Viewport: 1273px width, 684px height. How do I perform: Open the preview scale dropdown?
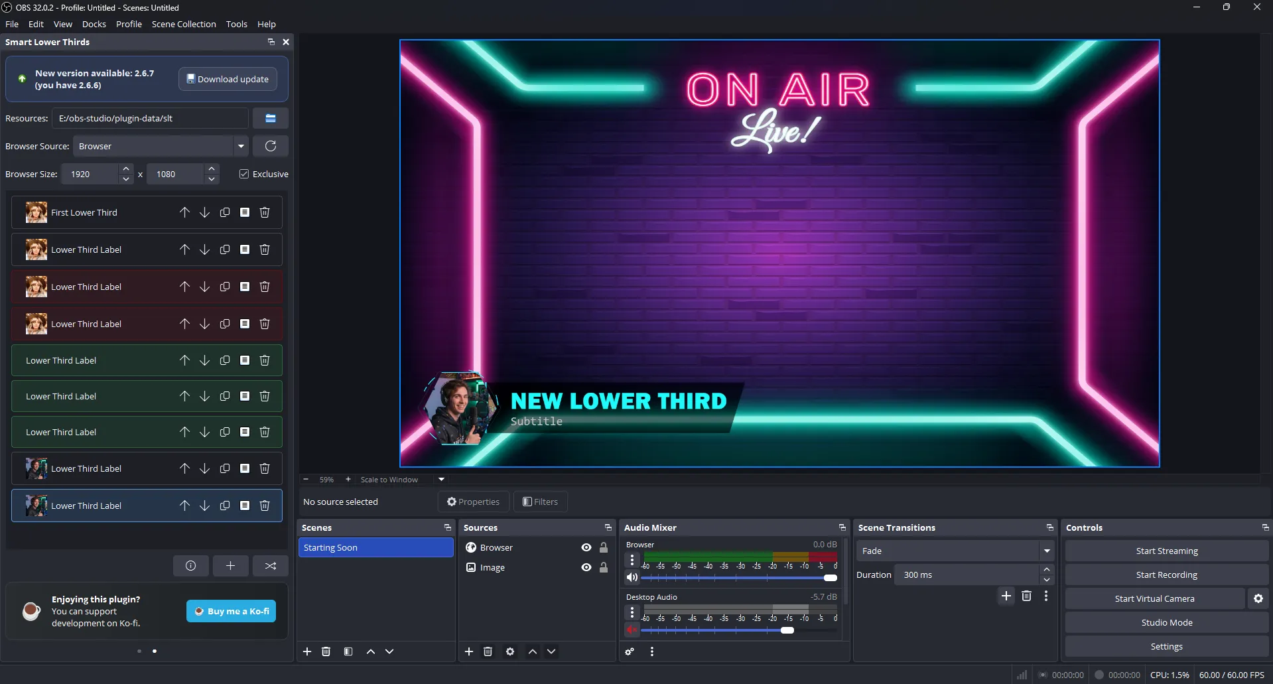pos(440,479)
